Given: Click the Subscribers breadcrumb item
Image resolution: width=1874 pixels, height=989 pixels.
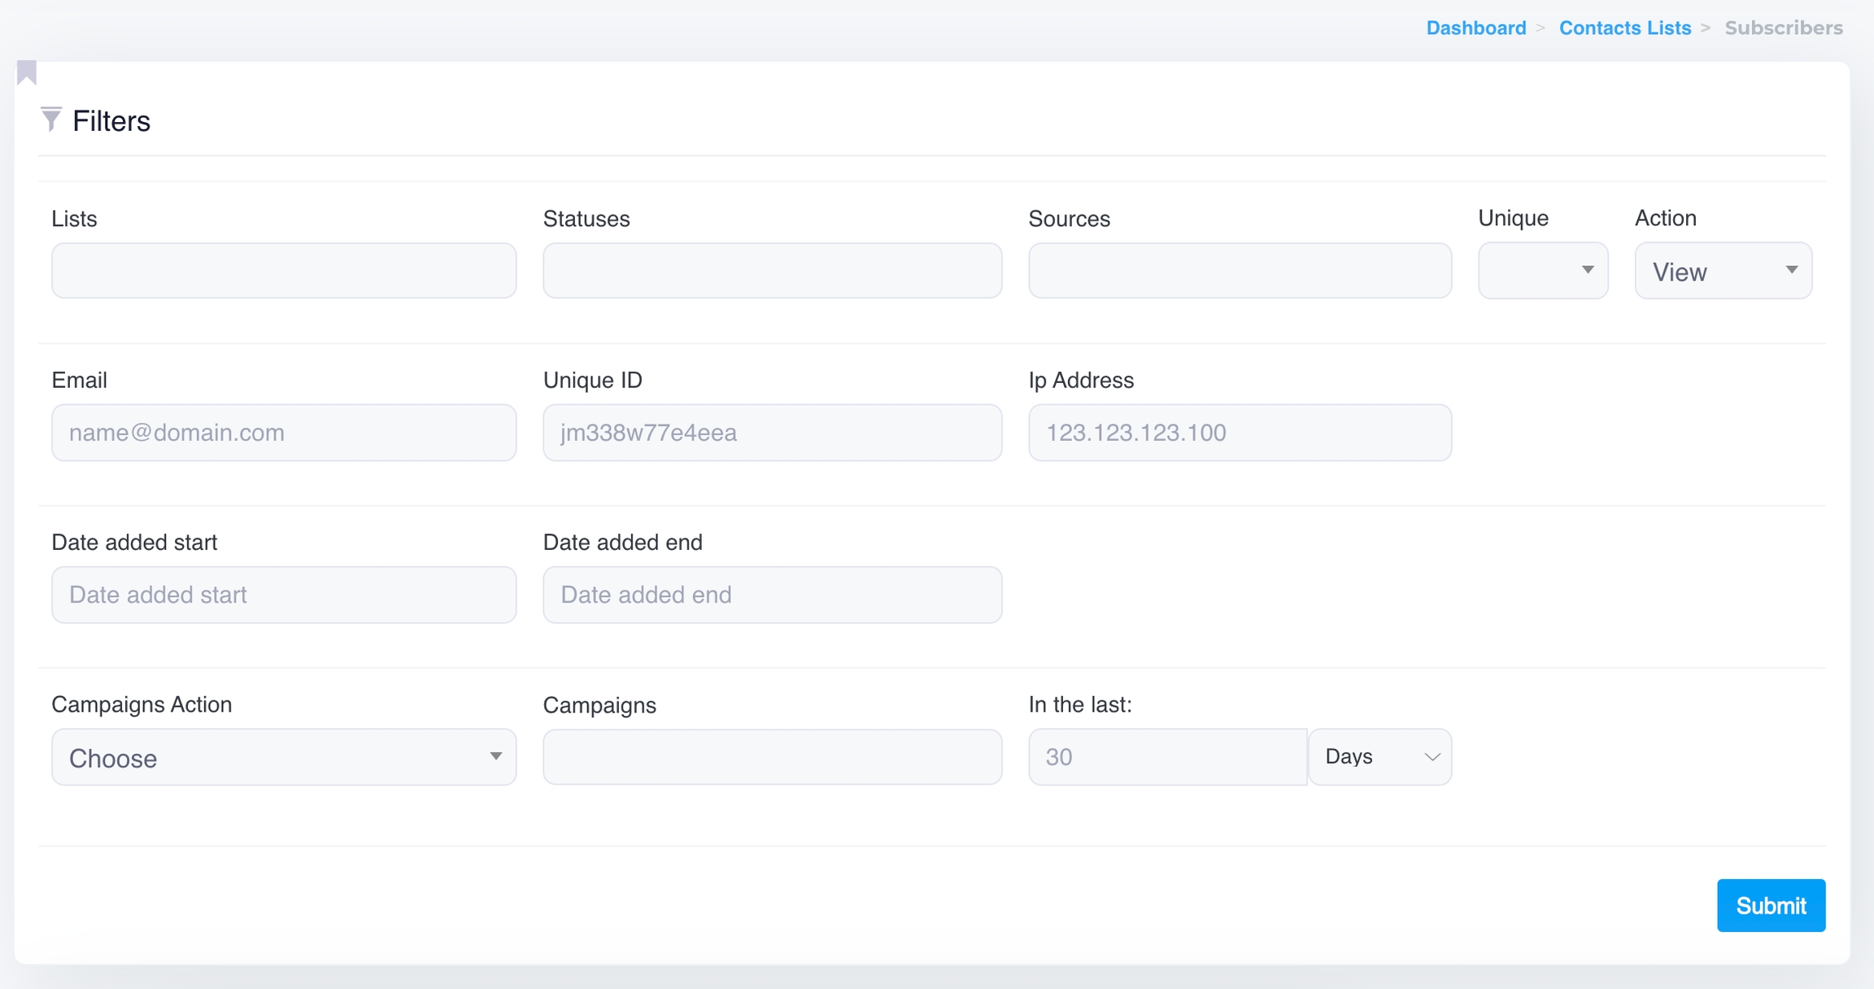Looking at the screenshot, I should click(x=1783, y=28).
